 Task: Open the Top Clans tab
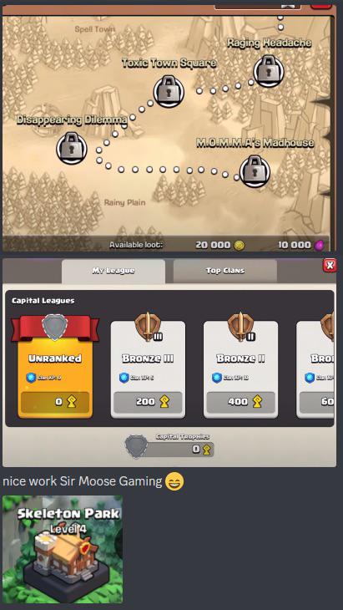pos(225,271)
